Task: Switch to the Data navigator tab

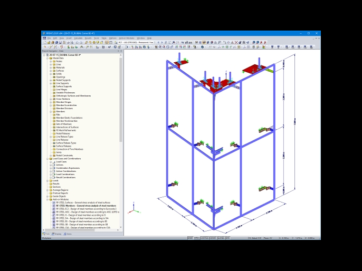Action: [x=46, y=234]
